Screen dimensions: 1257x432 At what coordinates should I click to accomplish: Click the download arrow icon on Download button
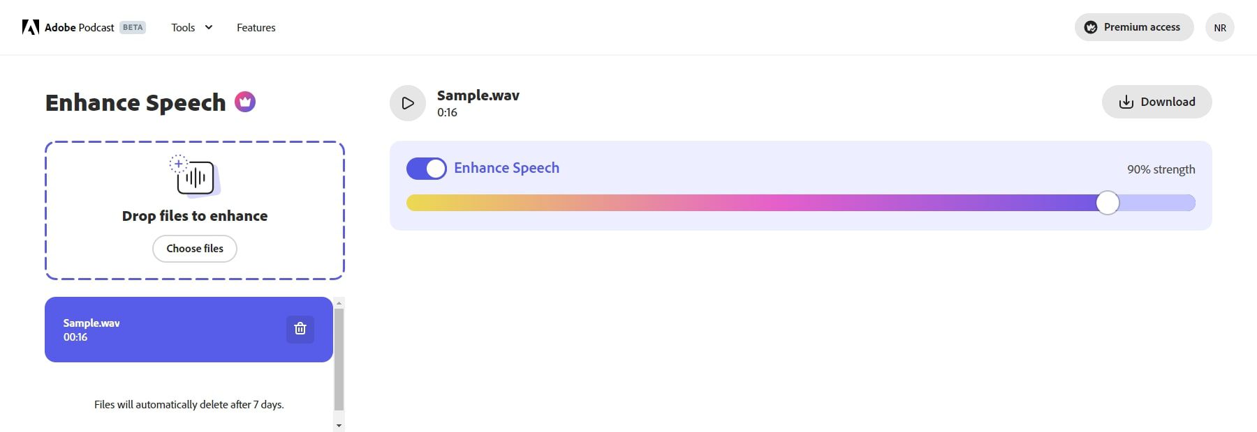(x=1126, y=101)
